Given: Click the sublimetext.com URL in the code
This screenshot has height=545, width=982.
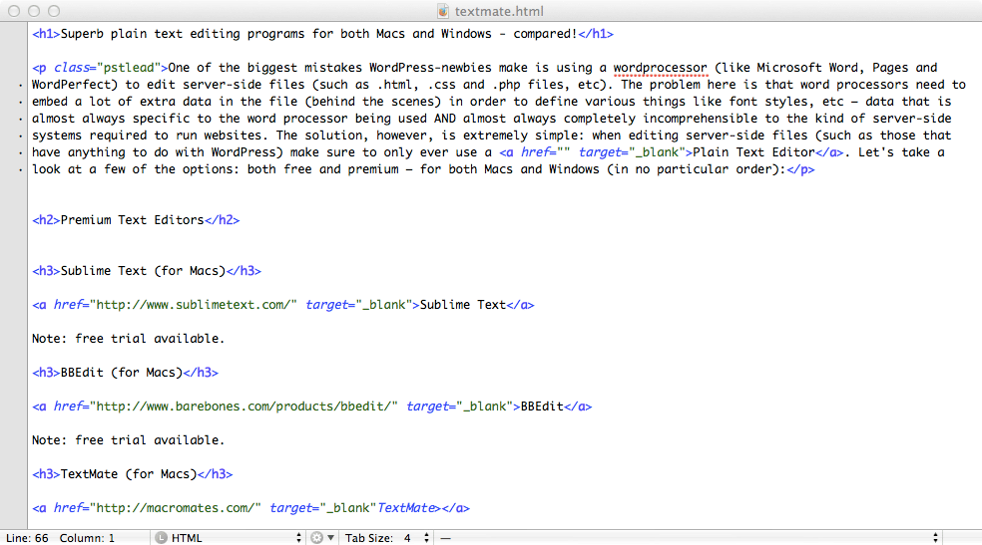Looking at the screenshot, I should coord(194,304).
